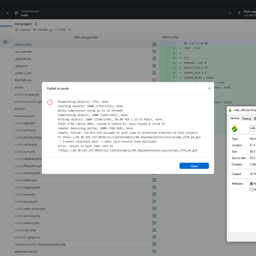Expand the init project commit description
Viewport: 256px width, 256px height.
pos(36,24)
